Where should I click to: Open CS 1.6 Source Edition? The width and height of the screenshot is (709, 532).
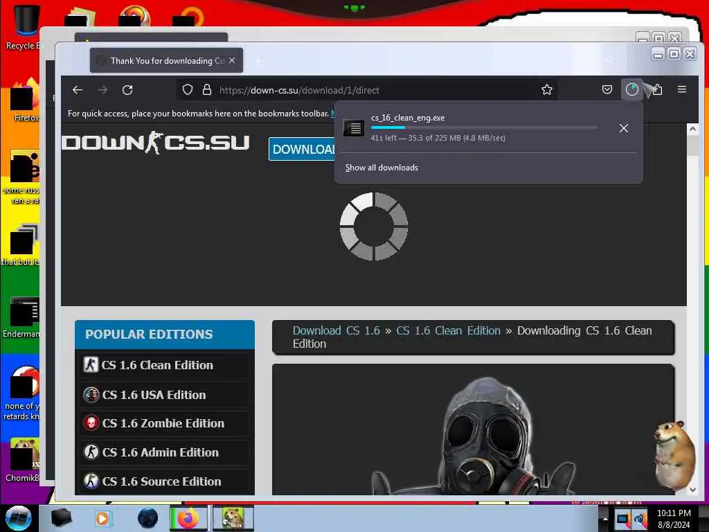165,481
